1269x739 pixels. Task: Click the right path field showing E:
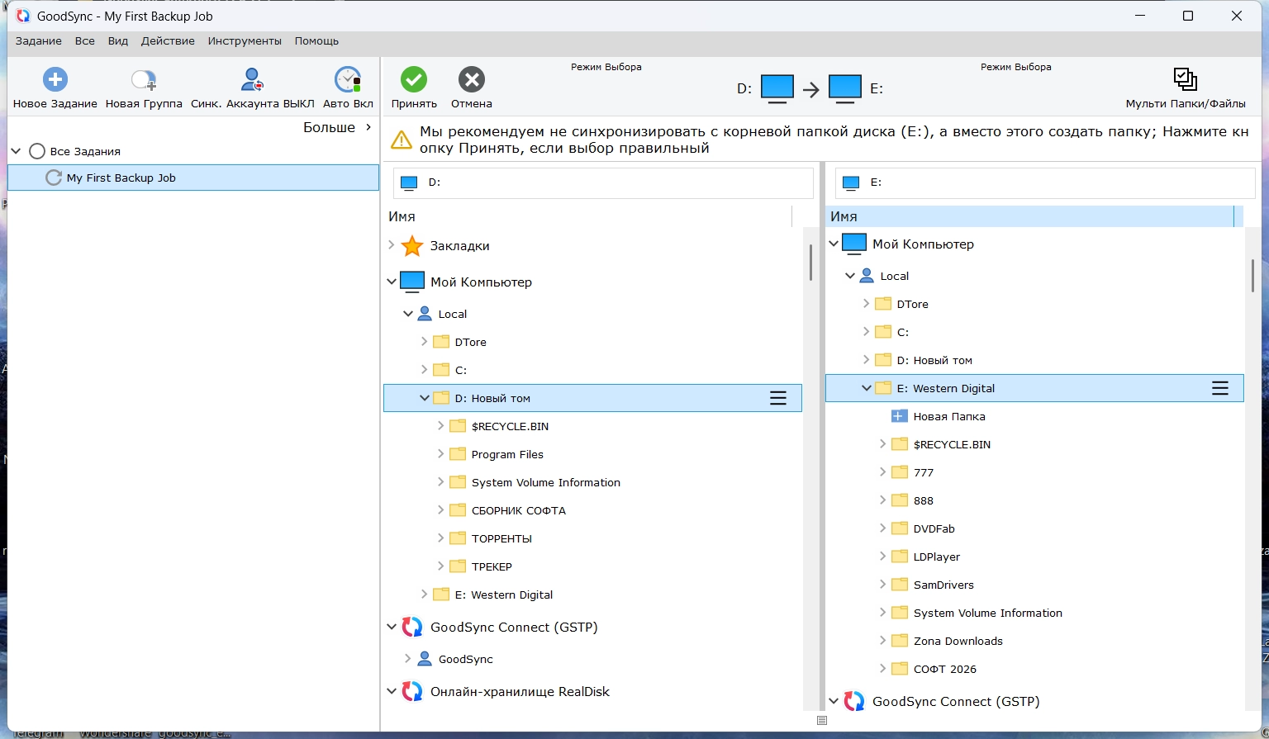click(x=1045, y=182)
